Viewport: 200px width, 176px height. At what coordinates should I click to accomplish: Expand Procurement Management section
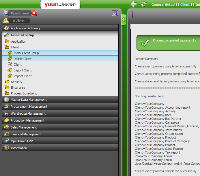pyautogui.click(x=60, y=107)
